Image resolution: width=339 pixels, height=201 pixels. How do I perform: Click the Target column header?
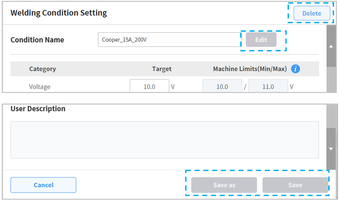tap(161, 69)
